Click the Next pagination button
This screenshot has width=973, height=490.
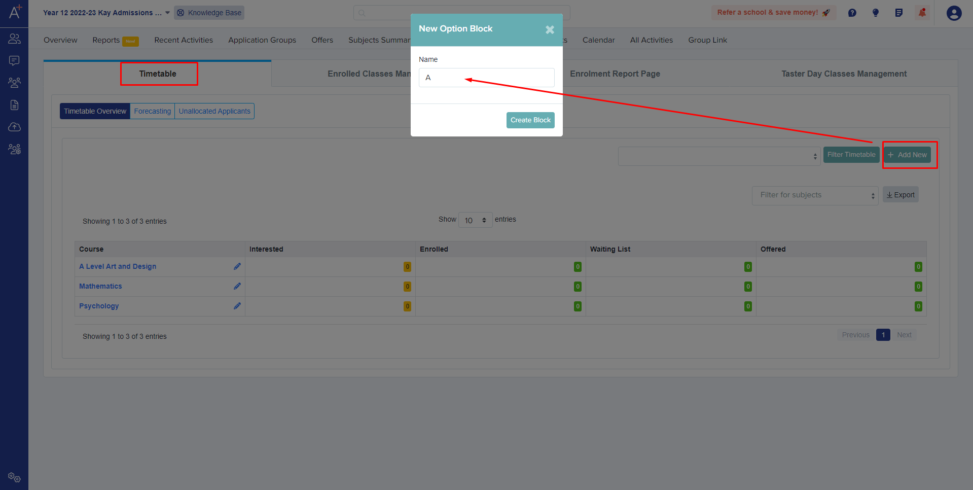(904, 335)
